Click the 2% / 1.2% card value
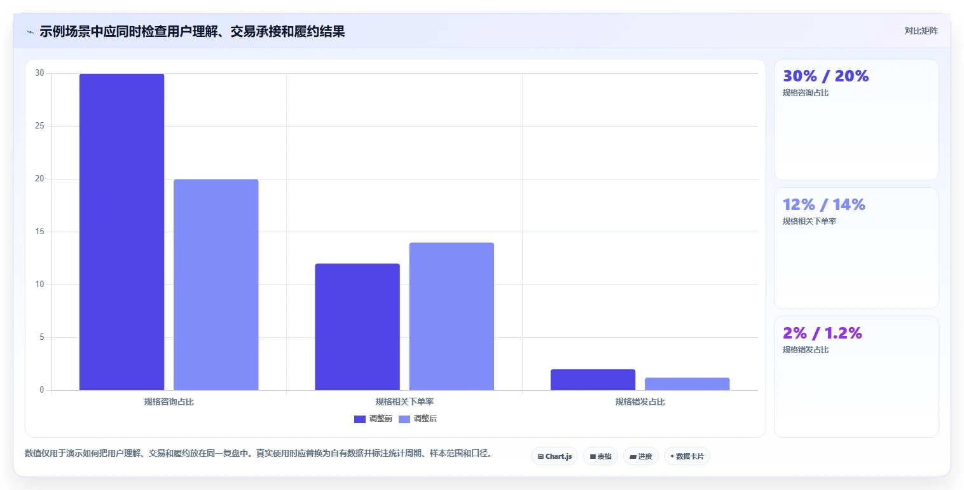This screenshot has width=964, height=490. coord(822,333)
